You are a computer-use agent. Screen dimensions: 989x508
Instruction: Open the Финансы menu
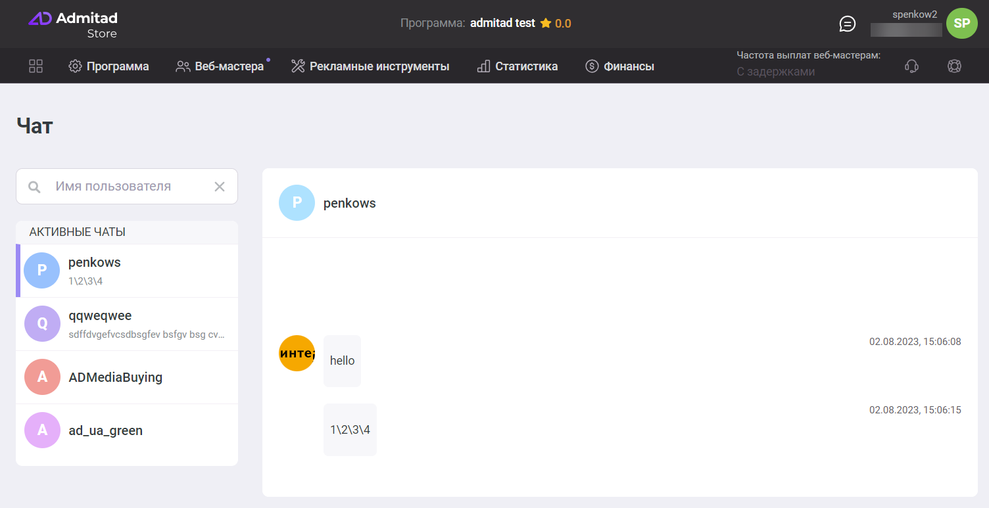[620, 66]
